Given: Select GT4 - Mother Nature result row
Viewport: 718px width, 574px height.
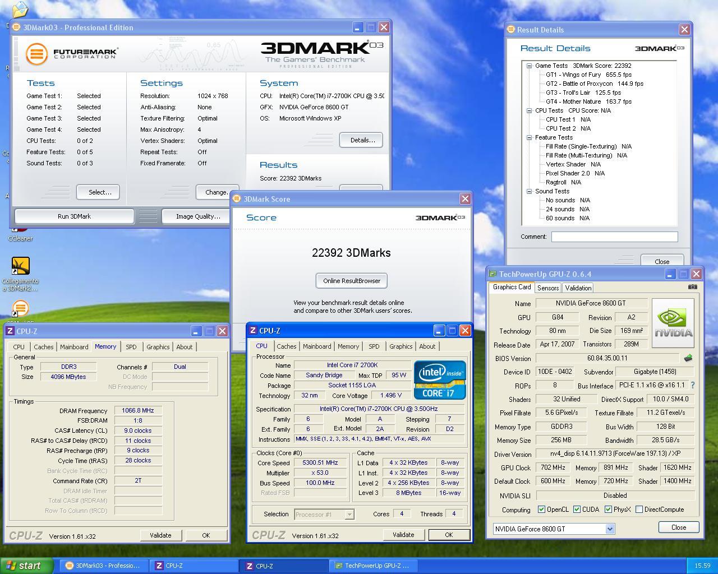Looking at the screenshot, I should (x=588, y=101).
